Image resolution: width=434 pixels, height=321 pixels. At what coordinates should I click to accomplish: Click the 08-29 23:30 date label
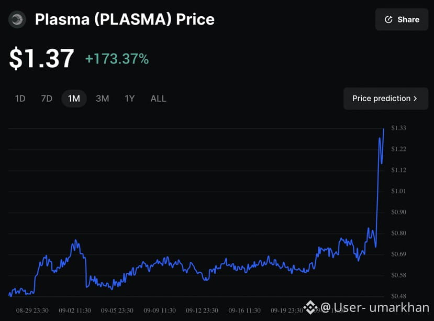click(32, 311)
